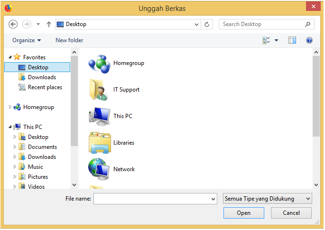This screenshot has width=325, height=230.
Task: Open recent locations dropdown arrow
Action: pyautogui.click(x=38, y=24)
